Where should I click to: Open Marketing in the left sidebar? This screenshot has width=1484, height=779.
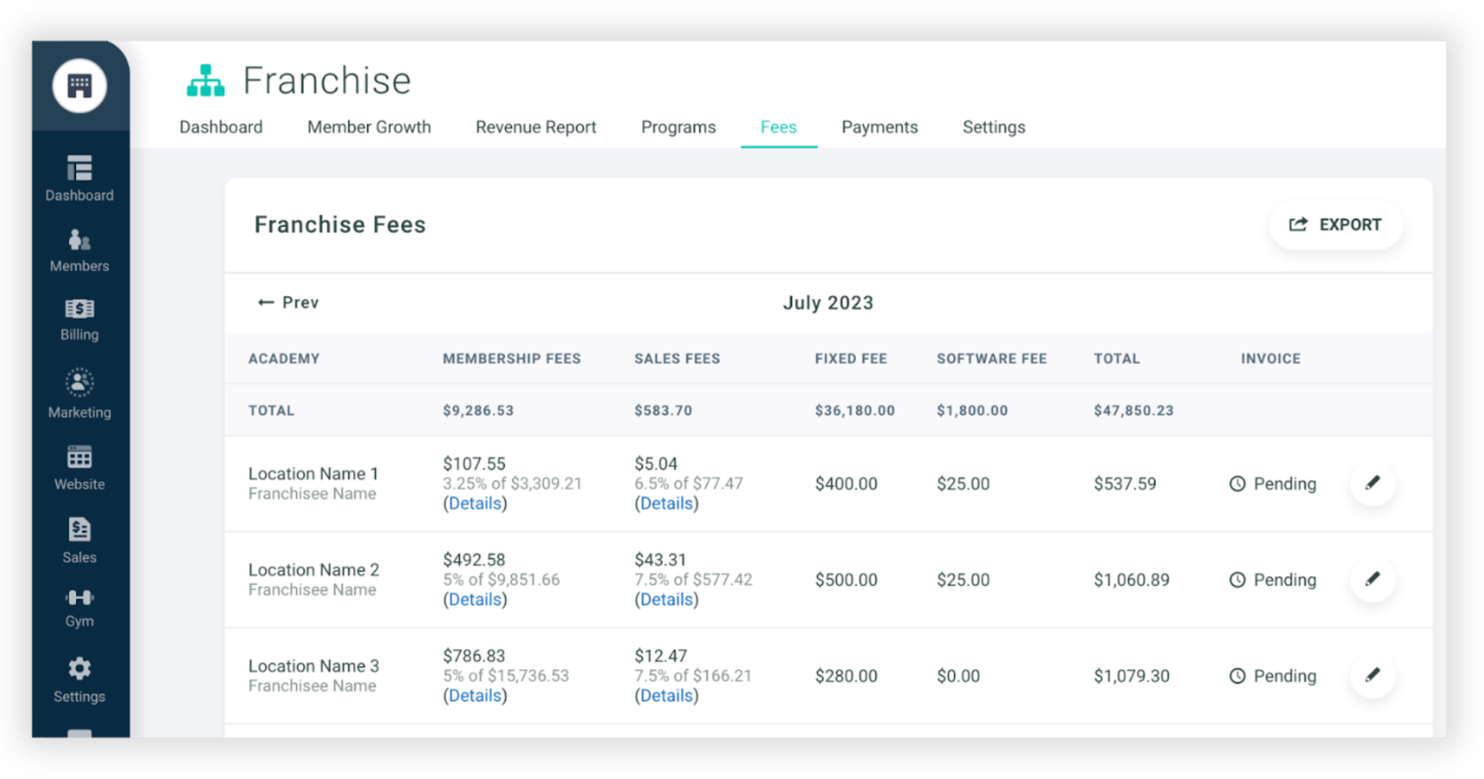pyautogui.click(x=80, y=394)
